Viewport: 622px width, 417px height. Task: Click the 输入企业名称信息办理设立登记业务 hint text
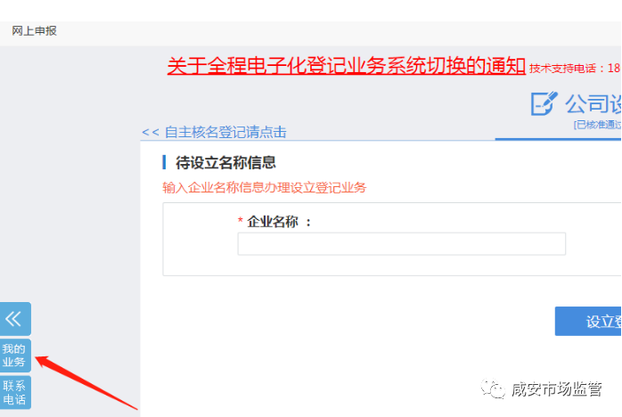click(x=264, y=188)
